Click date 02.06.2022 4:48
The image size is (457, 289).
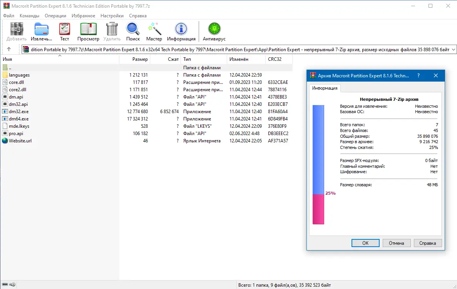(x=244, y=134)
